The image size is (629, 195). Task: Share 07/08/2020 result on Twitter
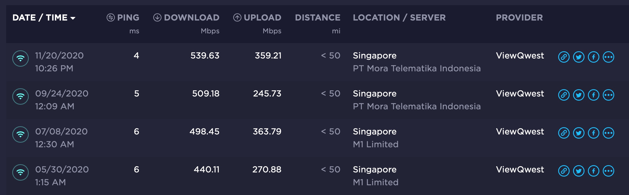point(579,133)
